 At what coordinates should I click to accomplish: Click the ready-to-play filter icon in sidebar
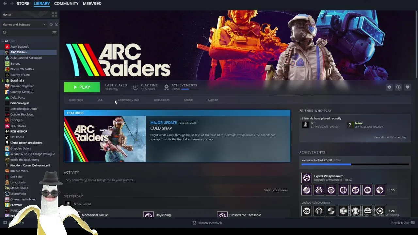tap(56, 24)
